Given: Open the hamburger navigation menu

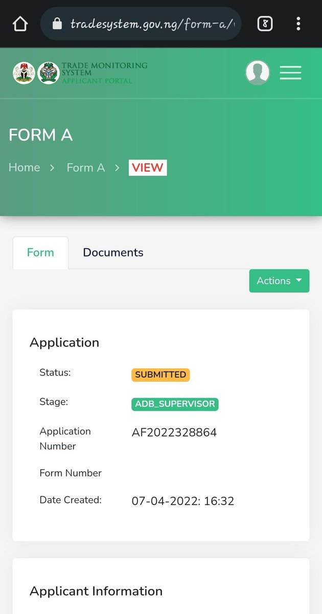Looking at the screenshot, I should coord(290,73).
